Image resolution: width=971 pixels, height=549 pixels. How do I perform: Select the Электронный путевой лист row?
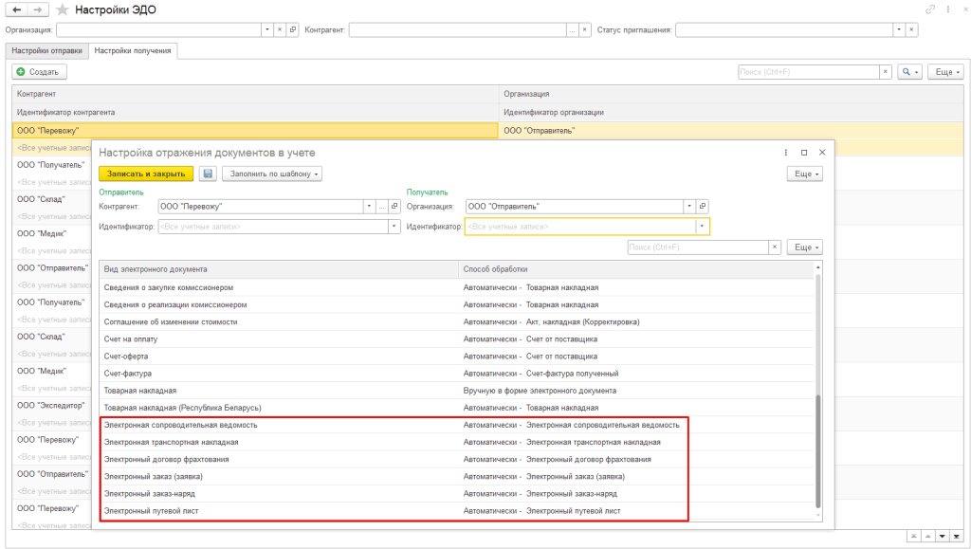(457, 511)
